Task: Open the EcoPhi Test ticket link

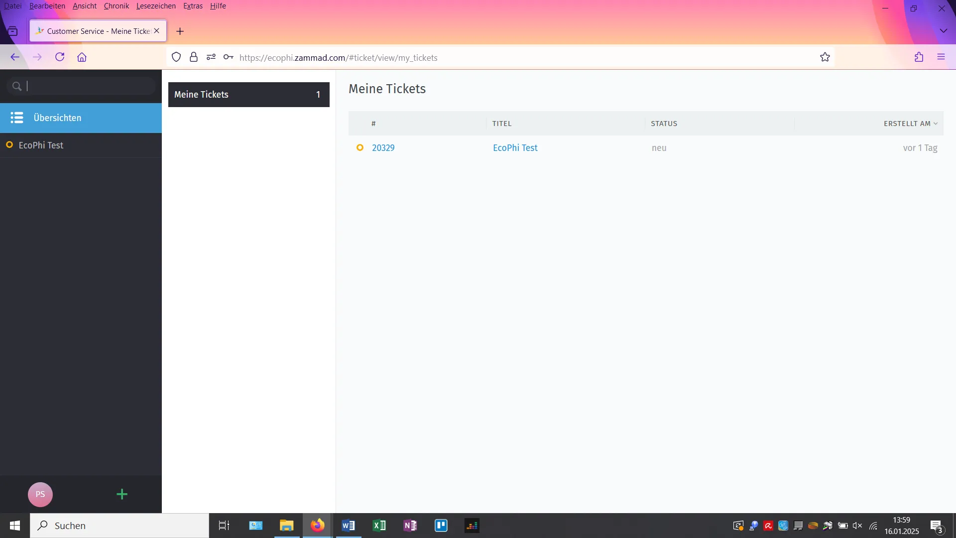Action: click(x=515, y=147)
